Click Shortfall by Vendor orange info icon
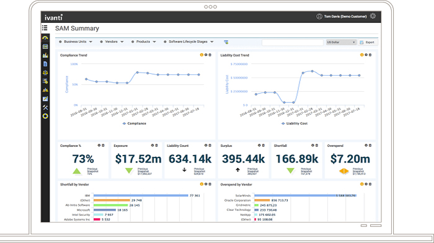The width and height of the screenshot is (434, 243). click(201, 184)
